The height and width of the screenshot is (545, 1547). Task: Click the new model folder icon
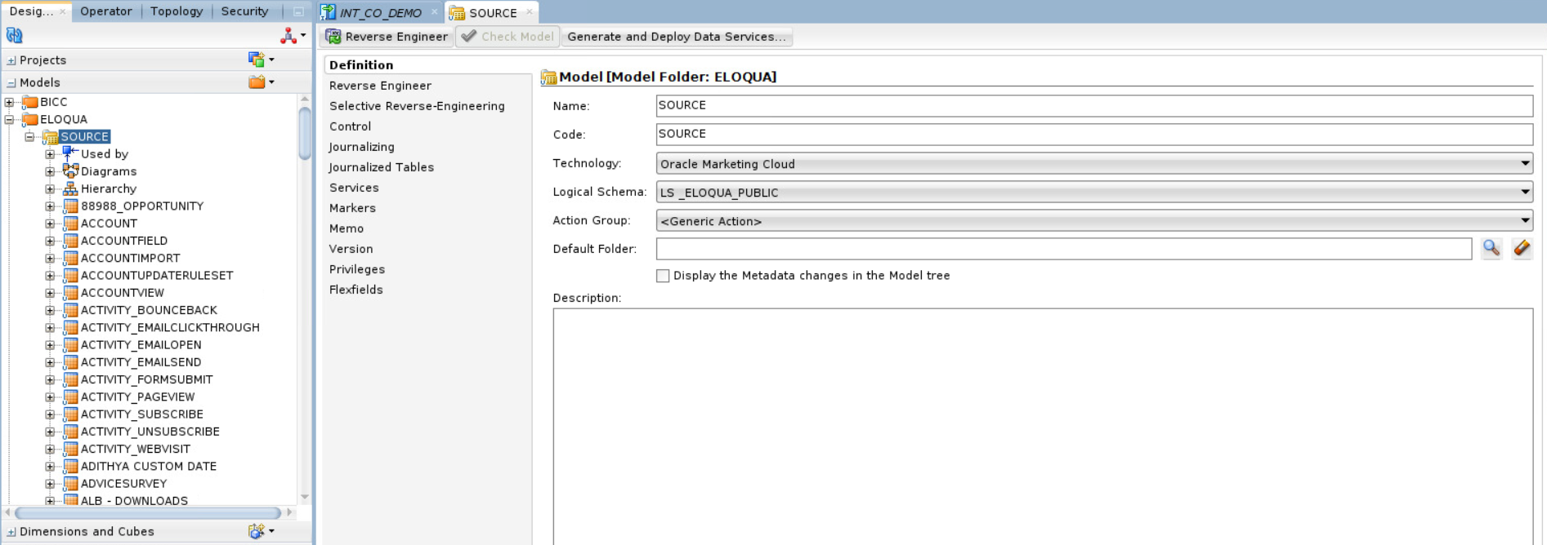(258, 82)
